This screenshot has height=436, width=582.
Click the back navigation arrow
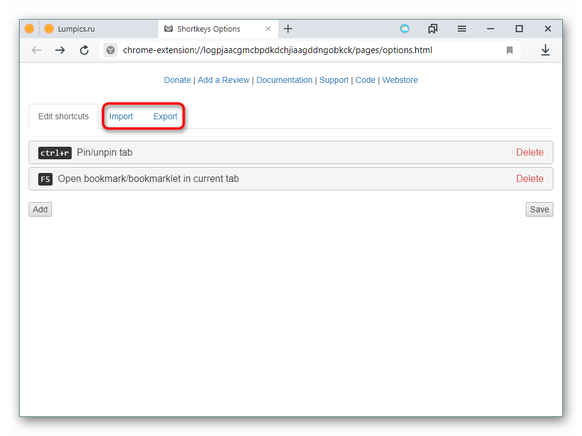click(x=36, y=50)
